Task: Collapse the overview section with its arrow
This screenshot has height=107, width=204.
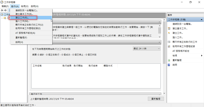Action: tap(159, 22)
